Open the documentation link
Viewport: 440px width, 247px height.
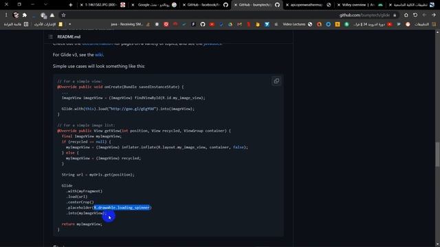click(98, 44)
